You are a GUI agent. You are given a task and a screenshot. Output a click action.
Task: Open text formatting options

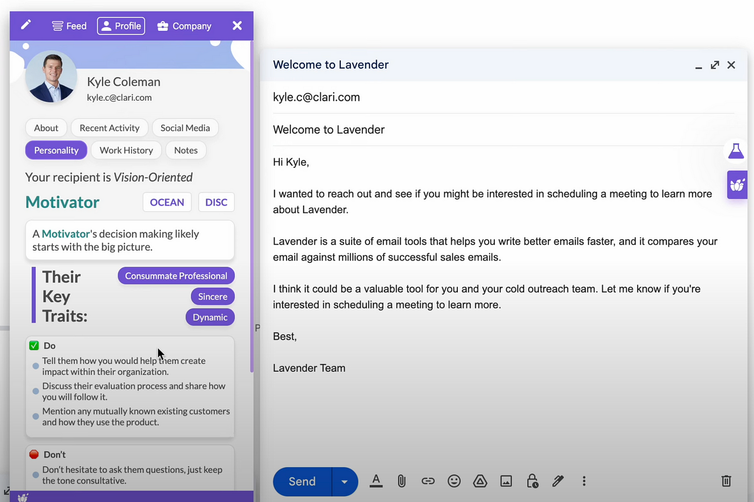[x=376, y=481]
